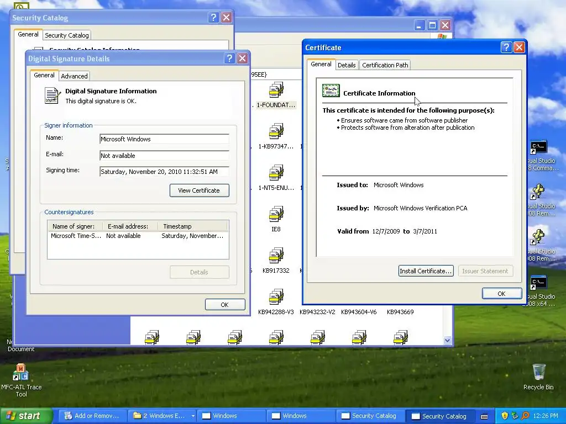Click the keyboard icon on the taskbar

coord(484,416)
